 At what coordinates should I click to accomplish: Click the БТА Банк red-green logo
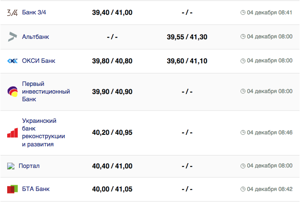pos(12,189)
